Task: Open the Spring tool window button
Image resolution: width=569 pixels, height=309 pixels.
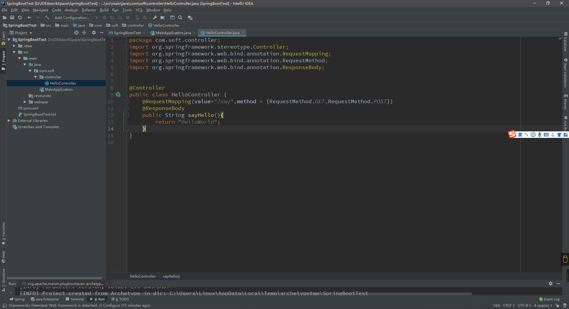Action: pyautogui.click(x=17, y=299)
